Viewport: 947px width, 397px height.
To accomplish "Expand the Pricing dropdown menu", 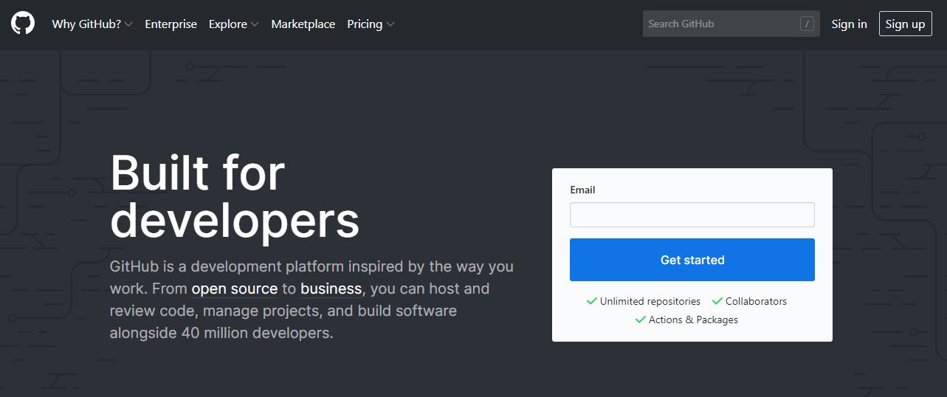I will pos(371,24).
